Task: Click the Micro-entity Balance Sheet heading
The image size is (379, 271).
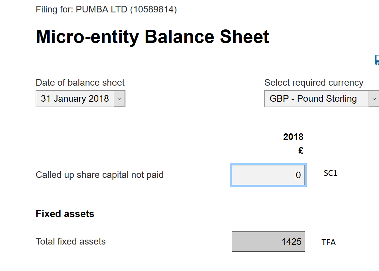Action: pyautogui.click(x=152, y=37)
